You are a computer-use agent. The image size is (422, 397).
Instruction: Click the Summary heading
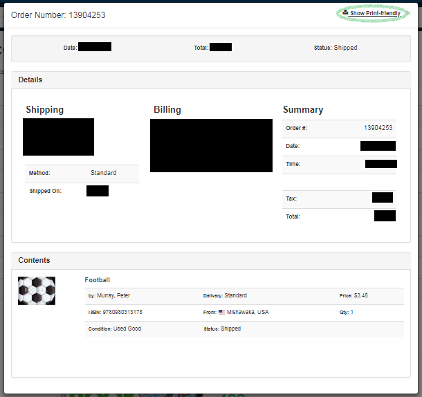click(x=303, y=109)
